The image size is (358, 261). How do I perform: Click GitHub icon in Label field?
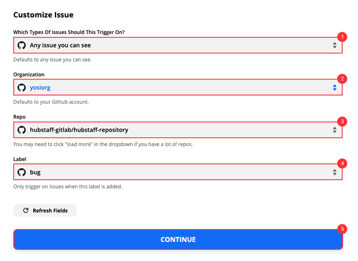tap(22, 172)
